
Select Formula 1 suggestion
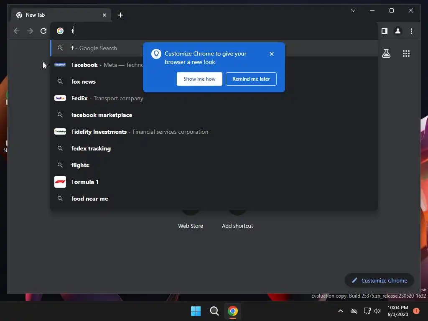pyautogui.click(x=214, y=182)
